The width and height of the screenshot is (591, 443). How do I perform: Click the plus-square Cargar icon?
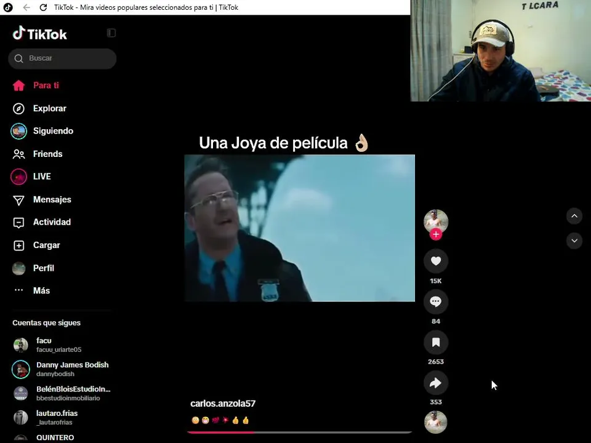tap(18, 245)
